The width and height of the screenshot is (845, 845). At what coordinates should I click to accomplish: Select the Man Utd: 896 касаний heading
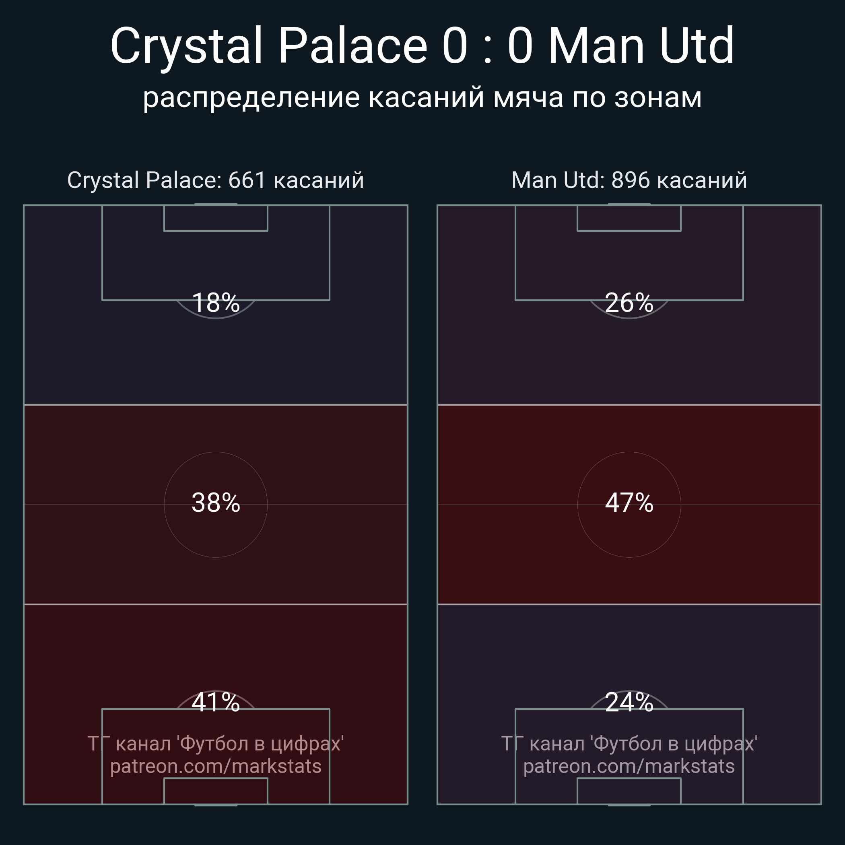[x=629, y=180]
